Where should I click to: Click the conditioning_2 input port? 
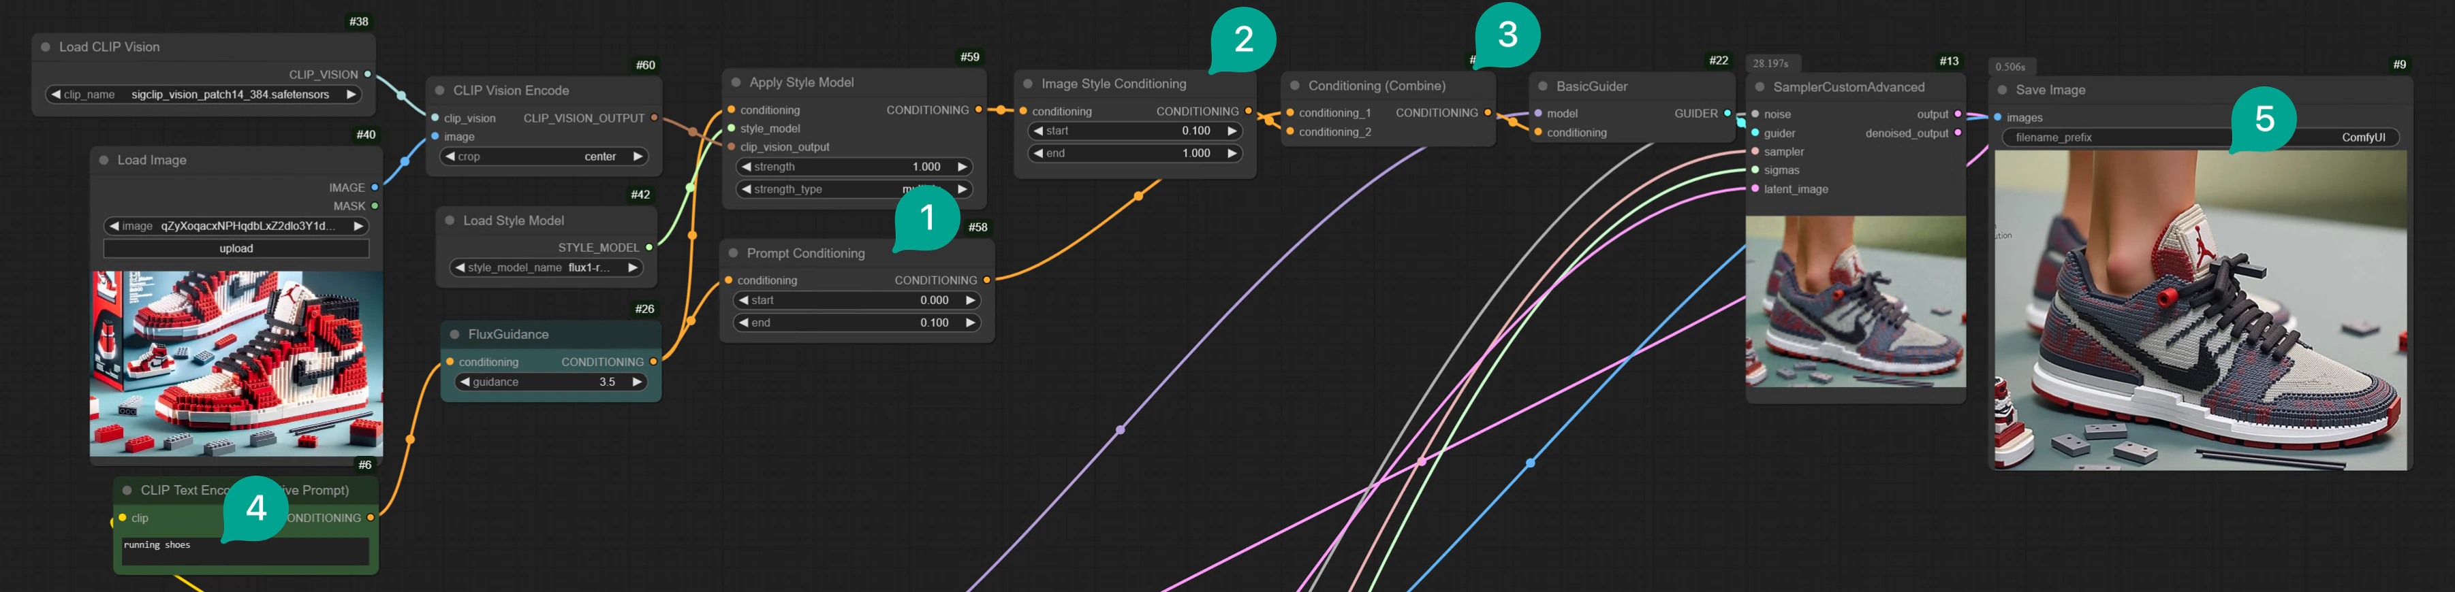tap(1290, 131)
